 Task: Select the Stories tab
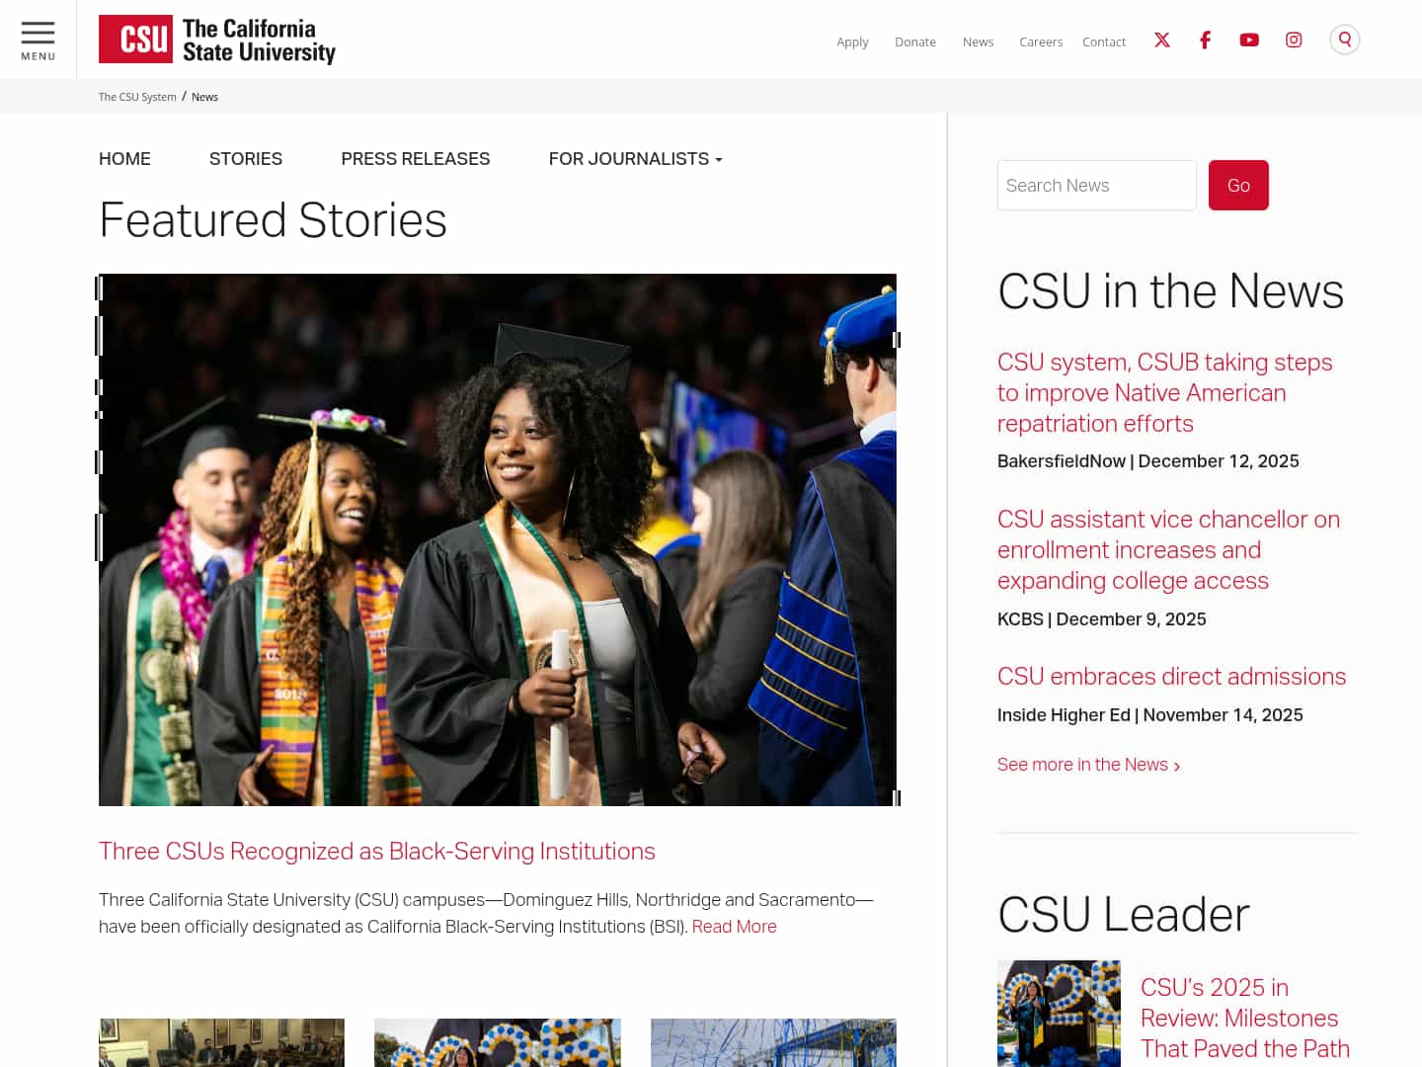246,159
